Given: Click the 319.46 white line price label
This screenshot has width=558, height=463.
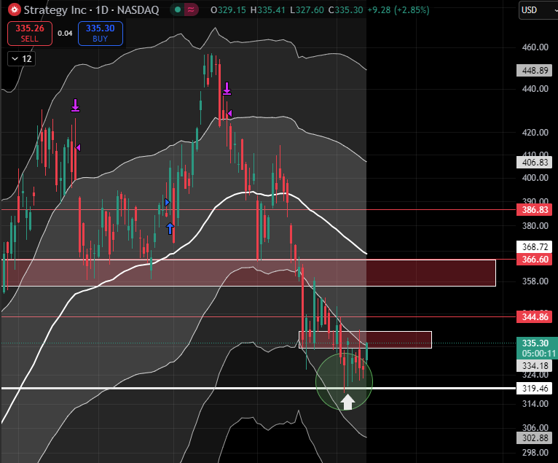Looking at the screenshot, I should pos(535,388).
